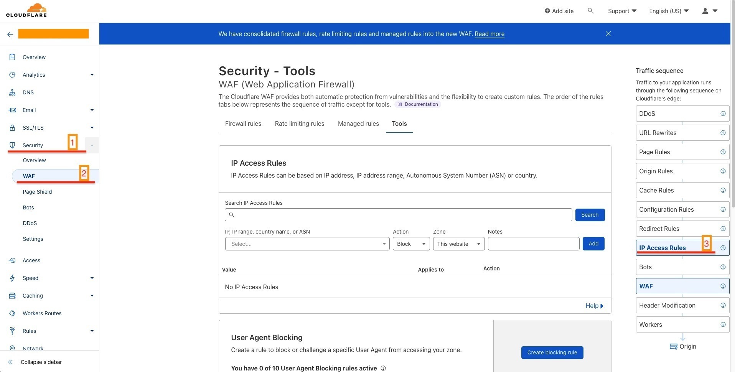Click the User Agent Blocking rules info icon
The height and width of the screenshot is (372, 735).
coord(383,368)
